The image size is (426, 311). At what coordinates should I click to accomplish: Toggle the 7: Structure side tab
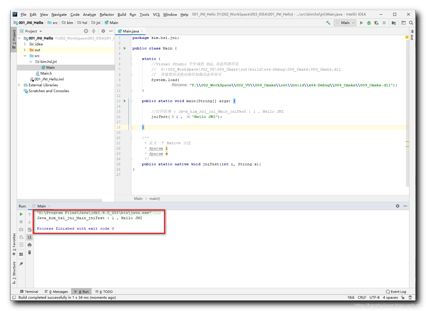14,272
